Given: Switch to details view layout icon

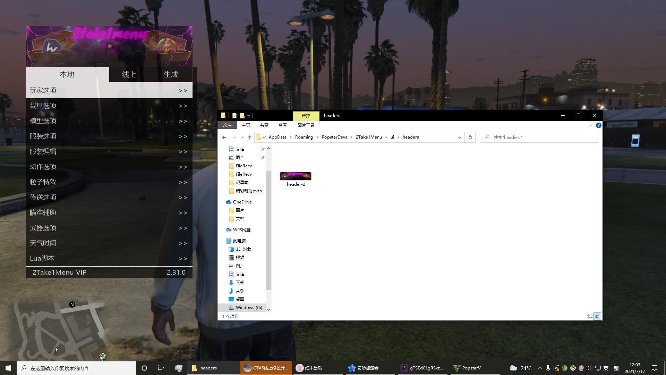Looking at the screenshot, I should 589,316.
